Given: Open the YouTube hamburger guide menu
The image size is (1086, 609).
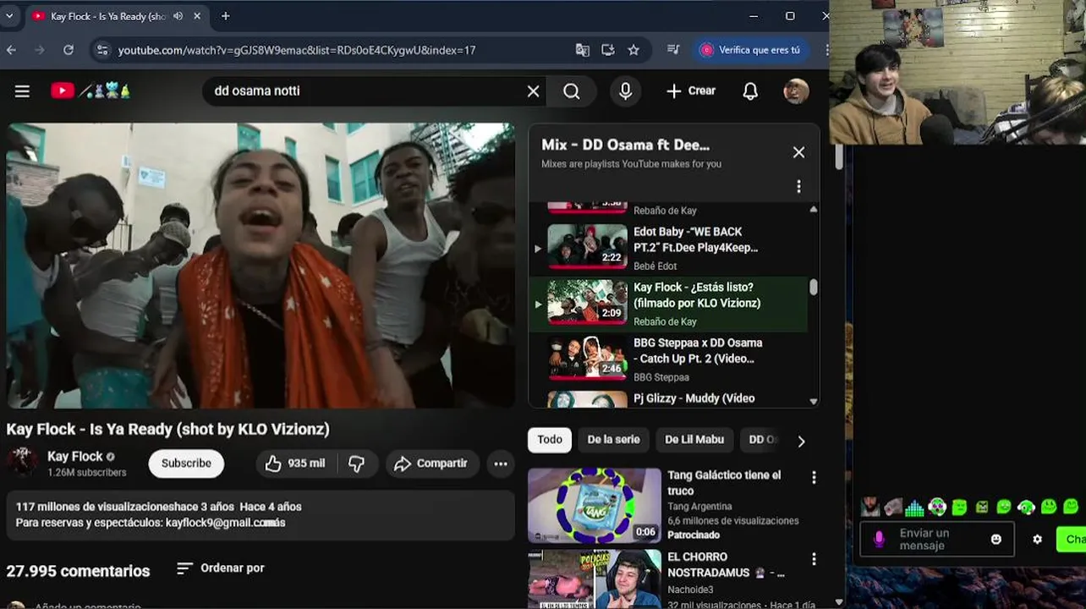Looking at the screenshot, I should click(22, 91).
